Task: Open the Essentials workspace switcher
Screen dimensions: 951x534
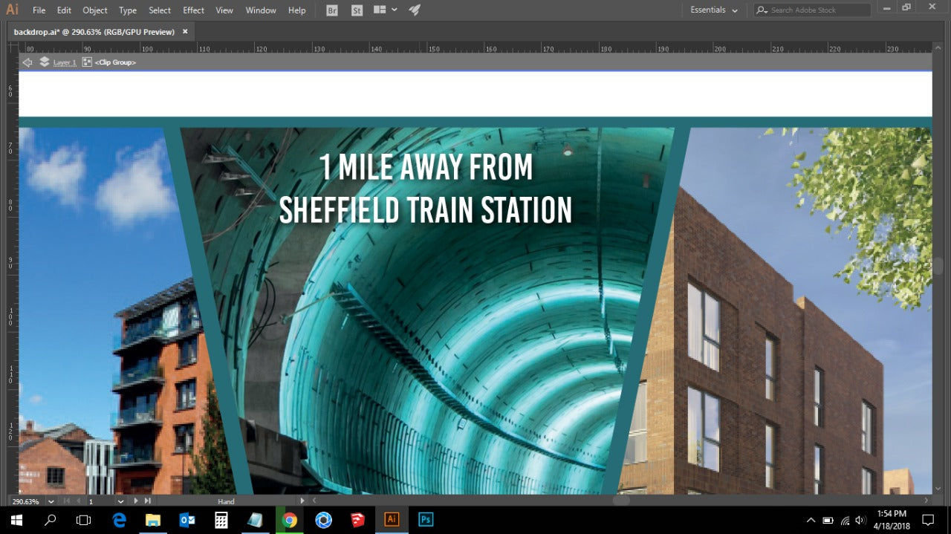Action: pos(714,10)
